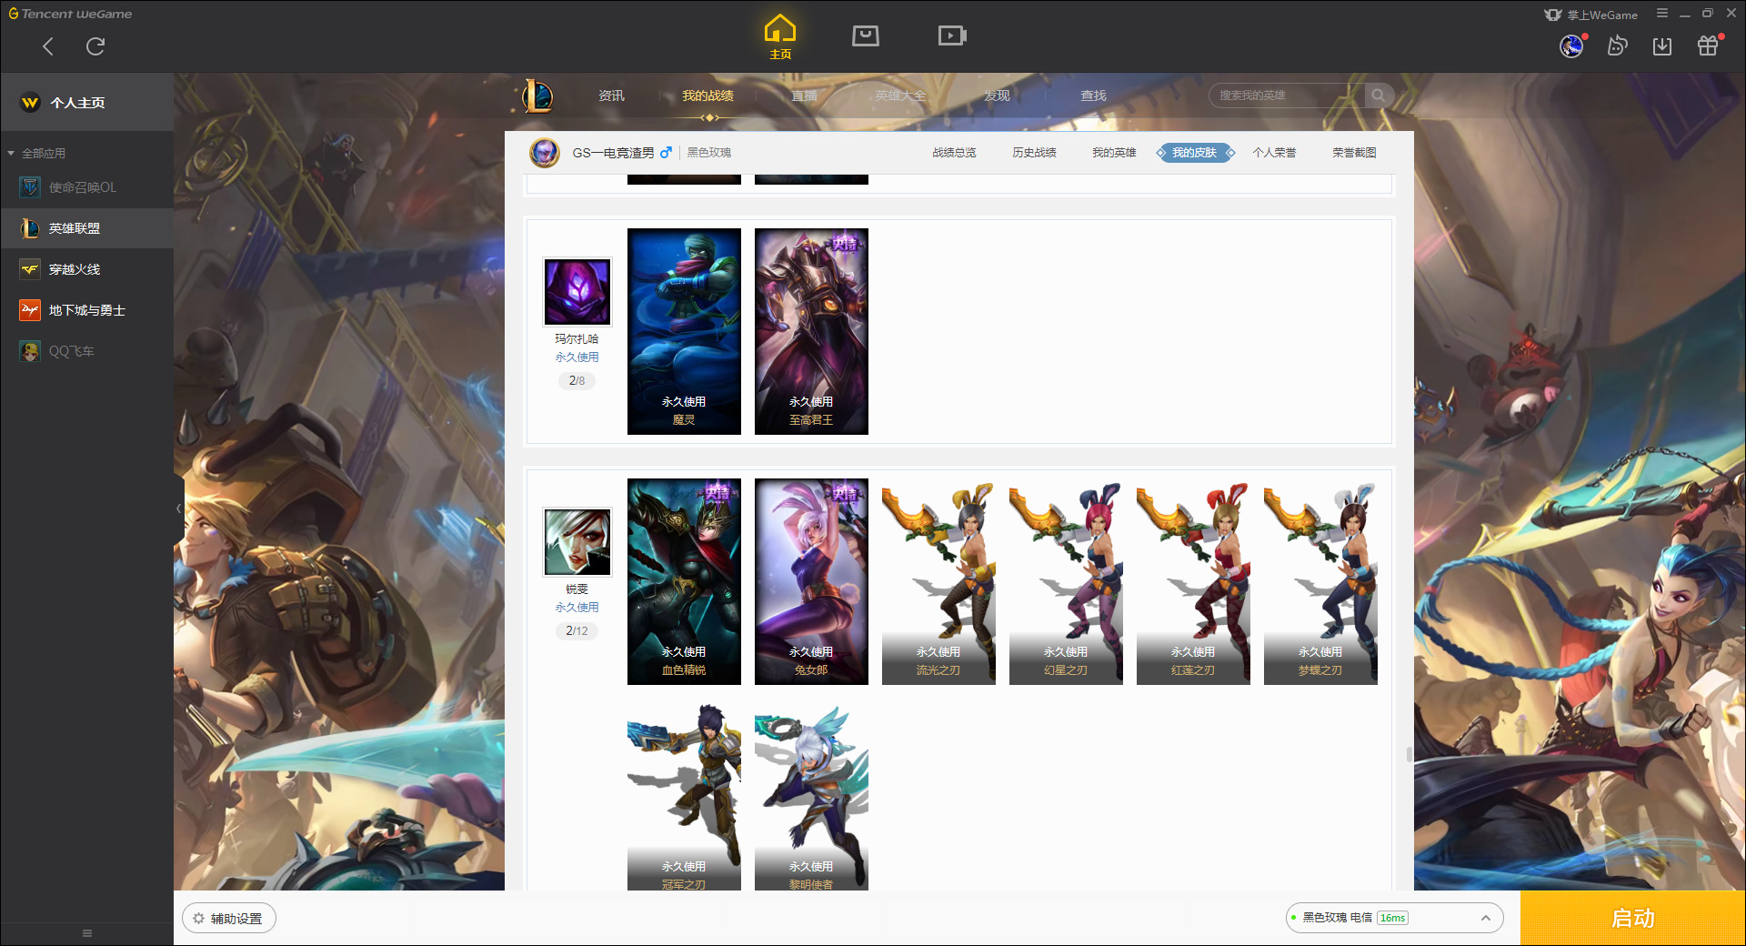
Task: Open 个人主页 in sidebar
Action: point(86,103)
